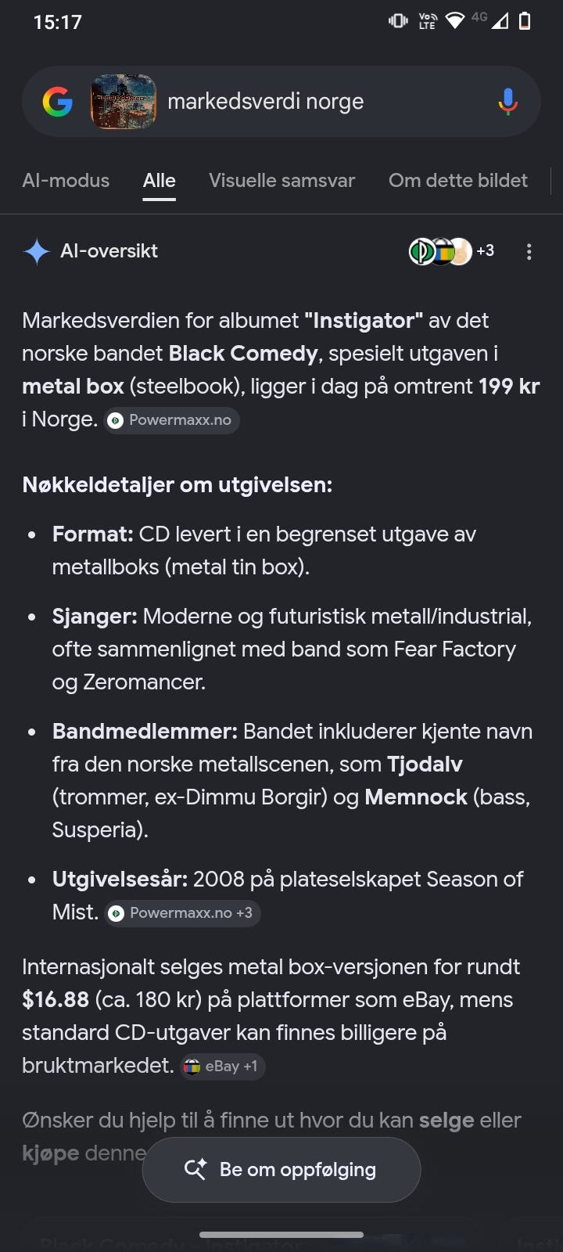This screenshot has width=563, height=1252.
Task: Tap the vibrate mode status icon
Action: tap(398, 21)
